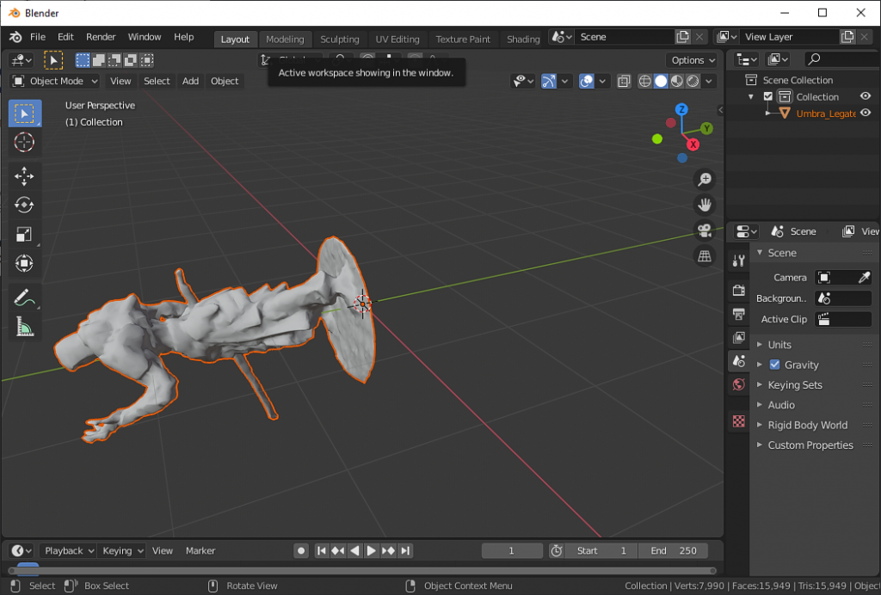The height and width of the screenshot is (595, 881).
Task: Open the Render menu
Action: pyautogui.click(x=101, y=37)
